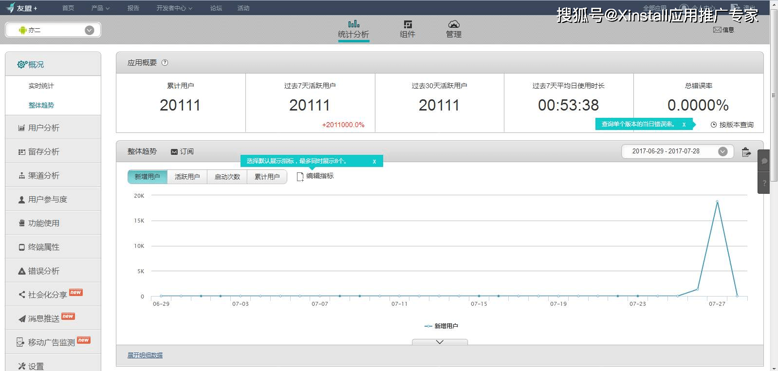The width and height of the screenshot is (778, 371).
Task: Open the 组件 tab
Action: click(x=408, y=30)
